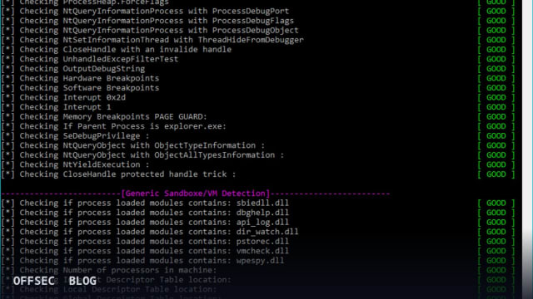The width and height of the screenshot is (533, 299).
Task: Select the Parent Process explorer.exe line
Action: (114, 126)
